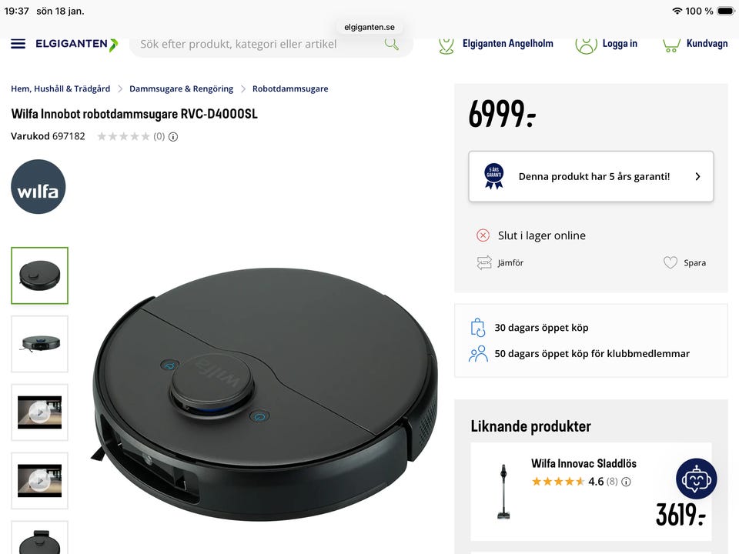Expand the 5 års garanti banner chevron
Viewport: 739px width, 554px height.
[697, 176]
